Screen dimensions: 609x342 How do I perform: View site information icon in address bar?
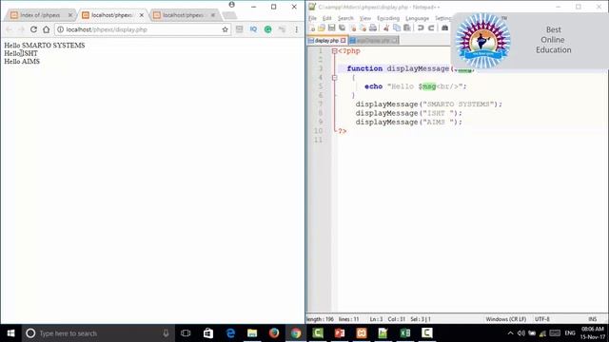[x=61, y=29]
